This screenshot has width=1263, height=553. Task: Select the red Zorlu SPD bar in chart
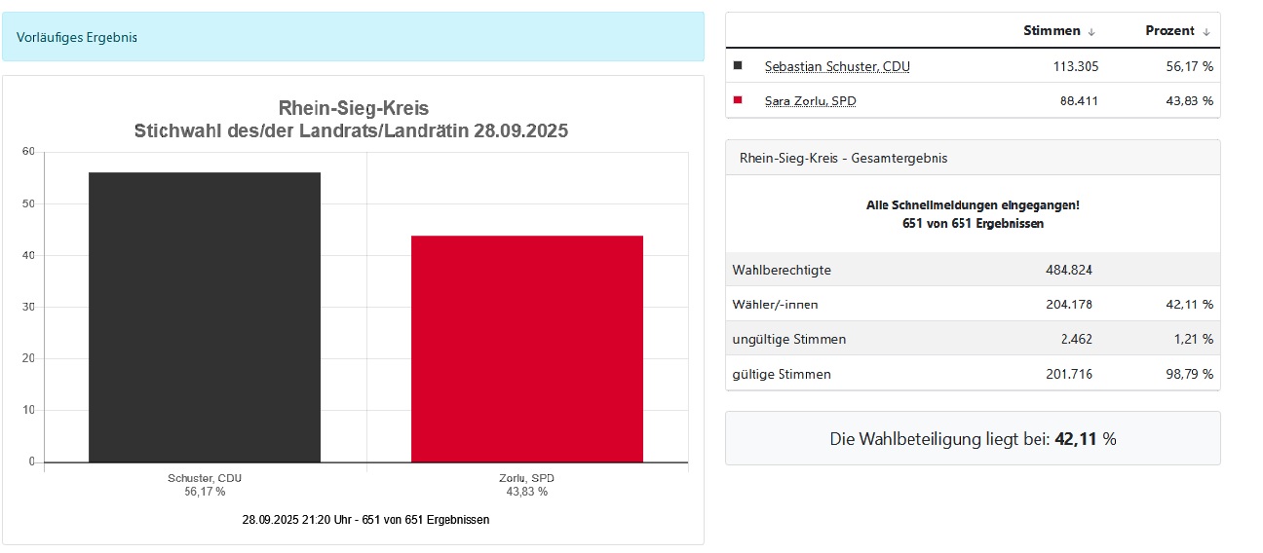point(526,349)
